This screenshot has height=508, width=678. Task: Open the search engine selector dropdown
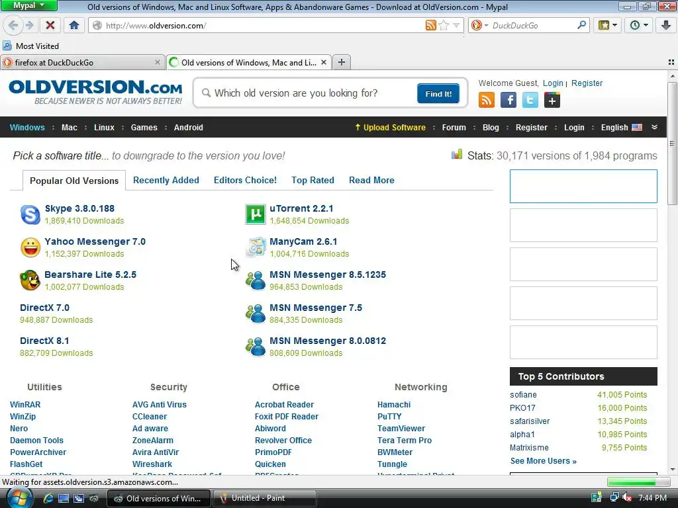pos(479,25)
